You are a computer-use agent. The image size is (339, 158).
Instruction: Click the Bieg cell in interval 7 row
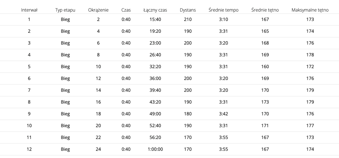65,90
